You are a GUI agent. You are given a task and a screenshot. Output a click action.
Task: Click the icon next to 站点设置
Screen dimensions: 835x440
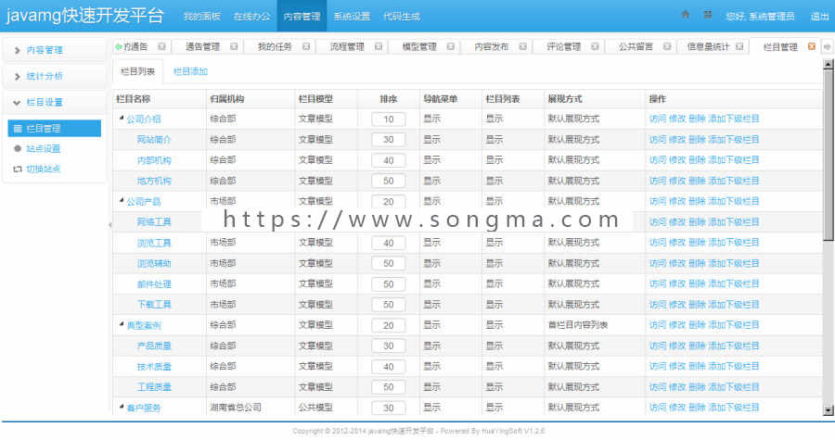tap(18, 149)
